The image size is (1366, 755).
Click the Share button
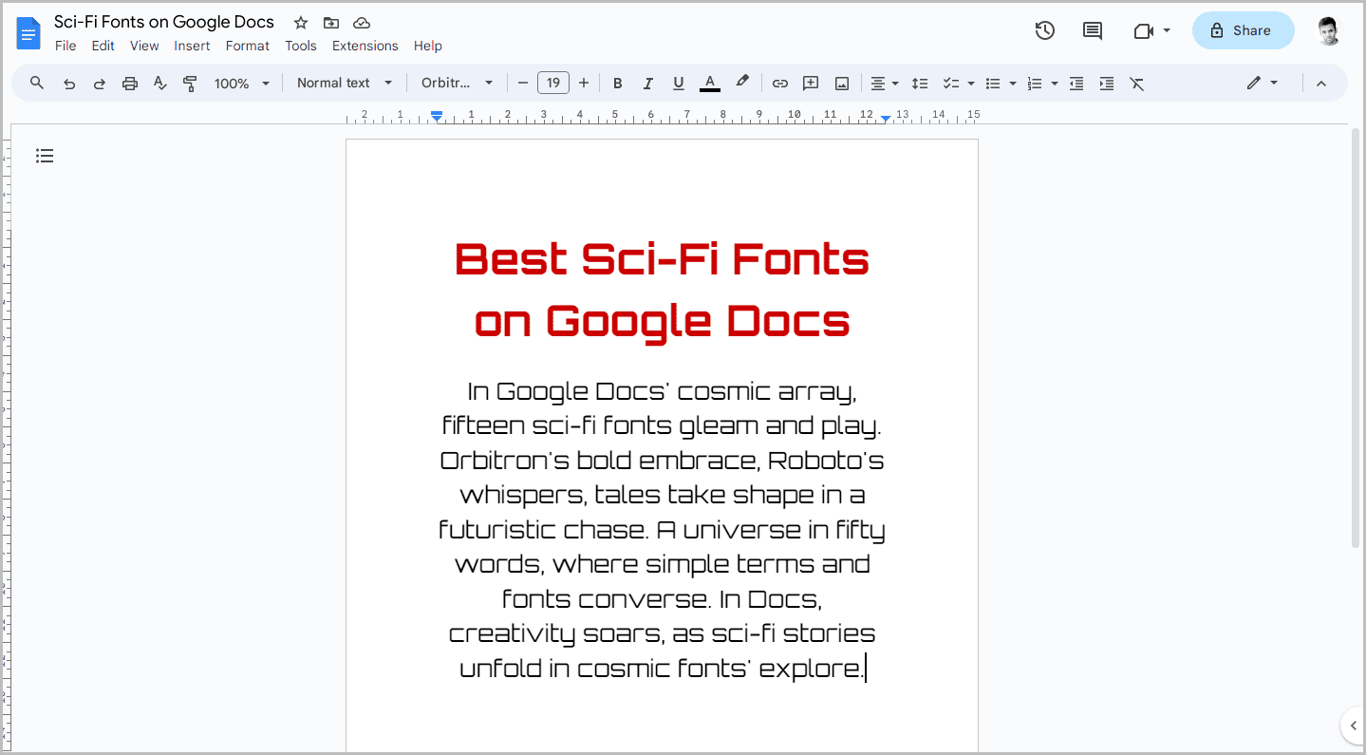(1243, 30)
